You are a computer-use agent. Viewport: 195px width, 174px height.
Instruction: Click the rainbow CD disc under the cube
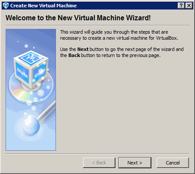31,88
